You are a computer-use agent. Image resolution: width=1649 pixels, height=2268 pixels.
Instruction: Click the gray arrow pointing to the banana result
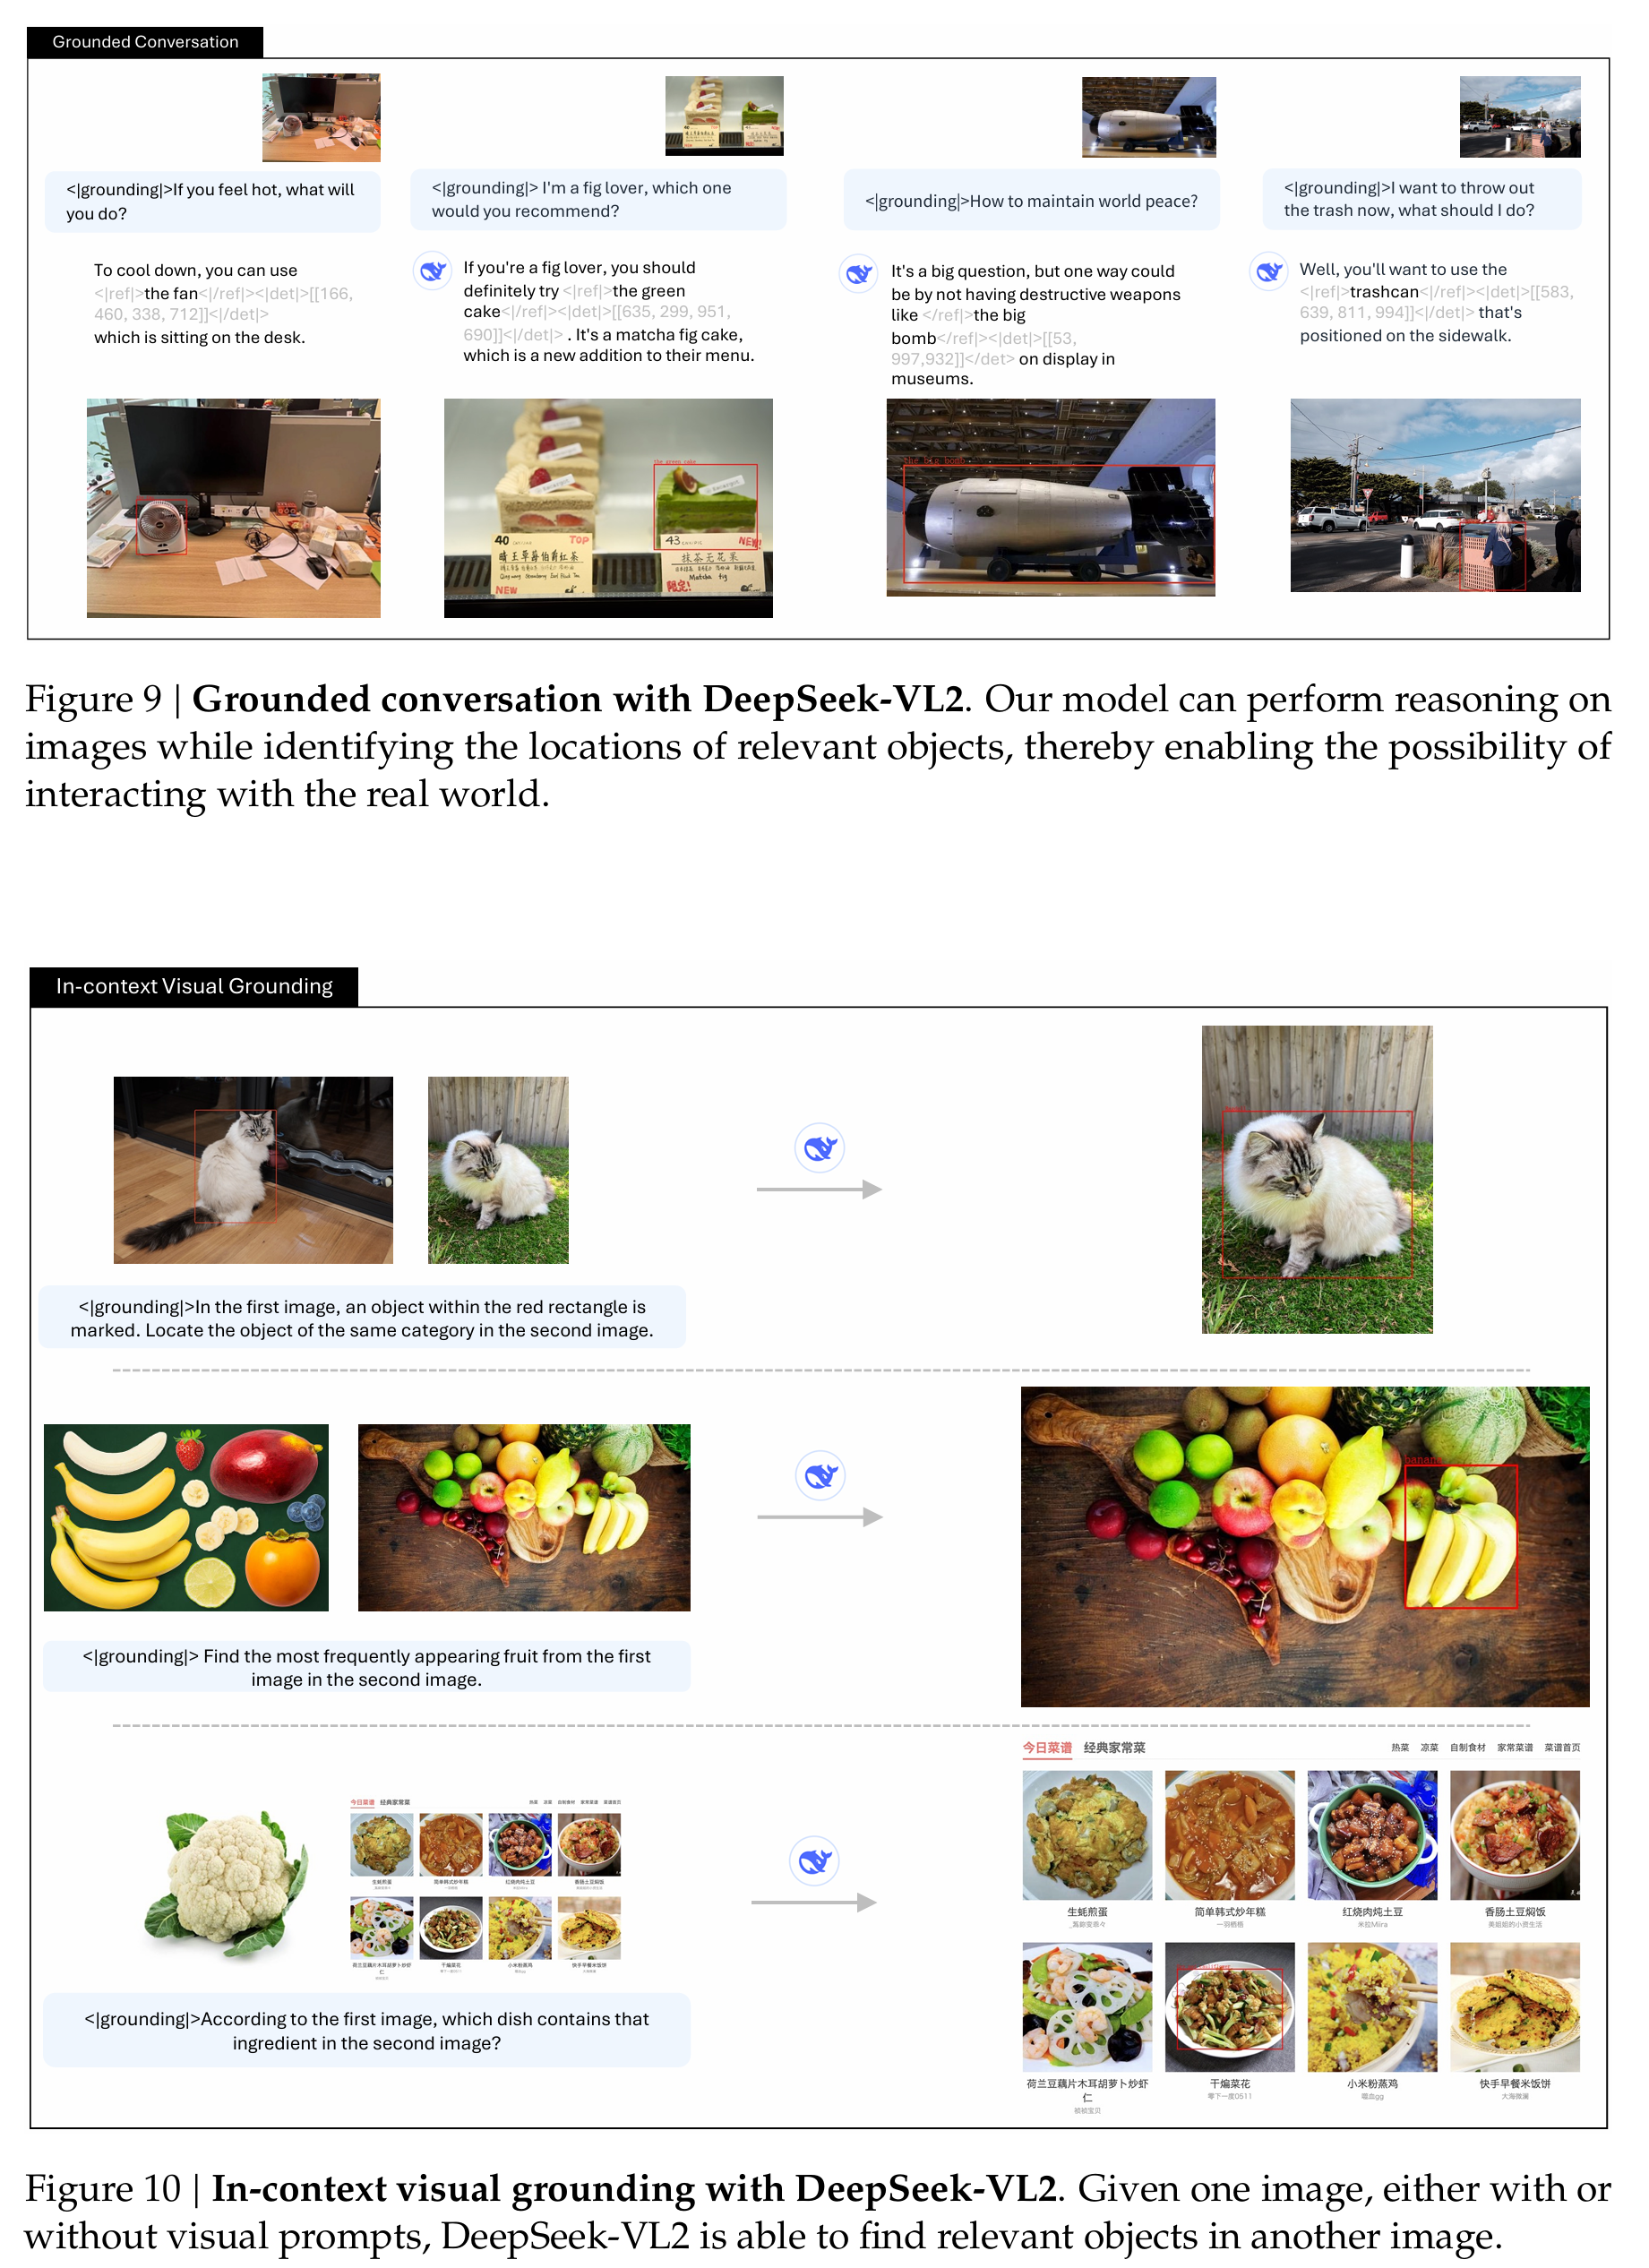point(820,1517)
